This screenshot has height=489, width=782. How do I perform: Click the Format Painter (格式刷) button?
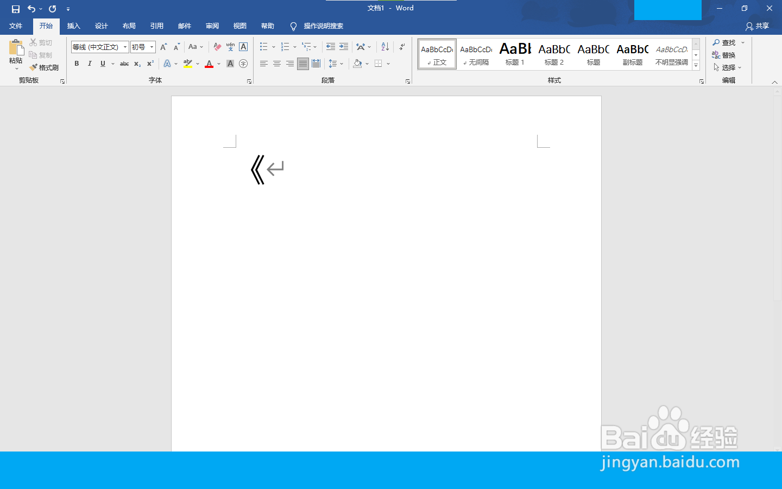[44, 67]
